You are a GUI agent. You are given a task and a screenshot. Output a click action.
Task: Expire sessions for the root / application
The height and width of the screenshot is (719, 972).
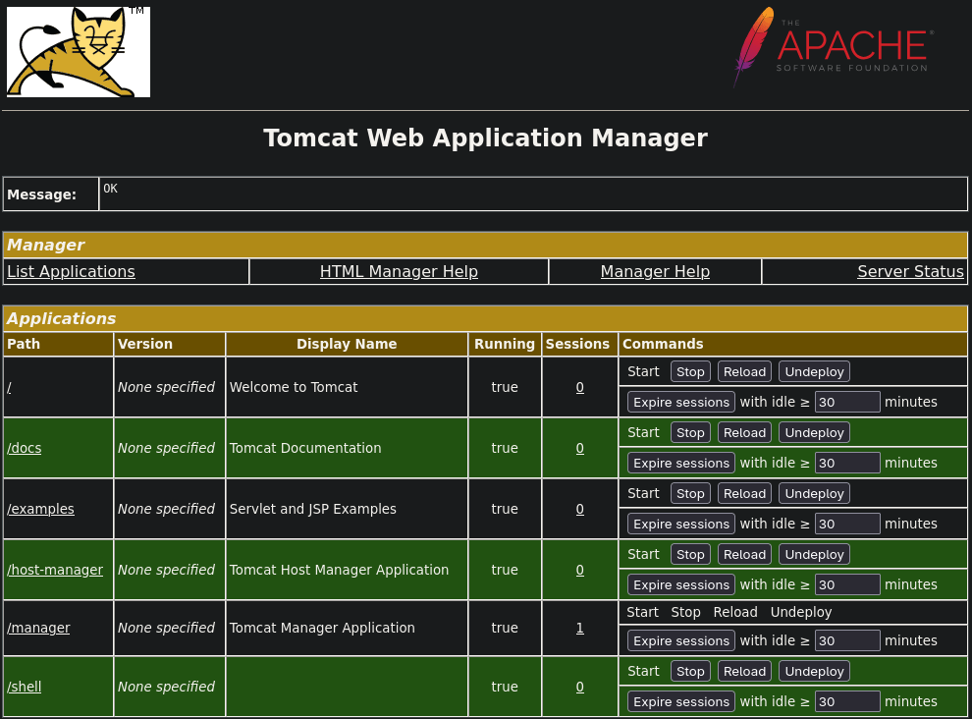point(681,402)
